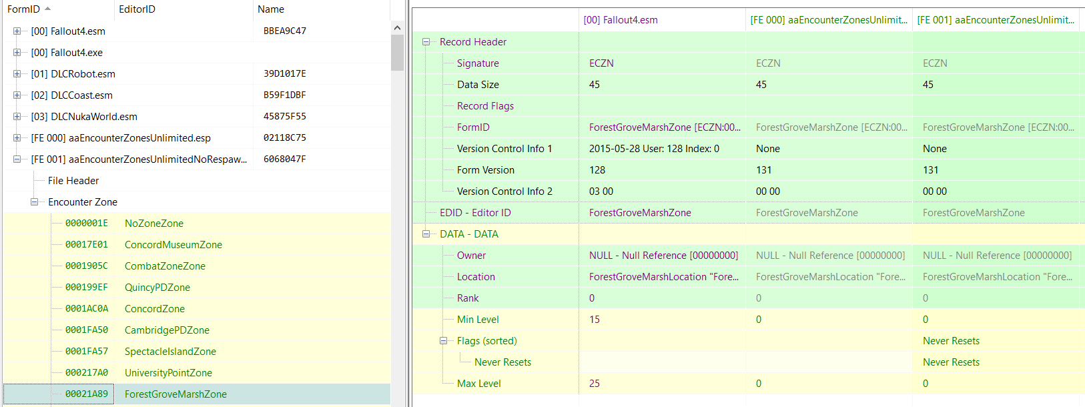Click the EDID - Editor ID row label
The width and height of the screenshot is (1085, 407).
(x=475, y=213)
